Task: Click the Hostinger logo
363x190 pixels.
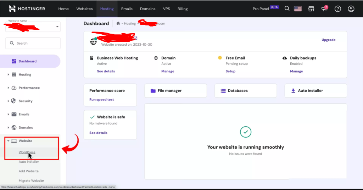Action: pyautogui.click(x=27, y=9)
